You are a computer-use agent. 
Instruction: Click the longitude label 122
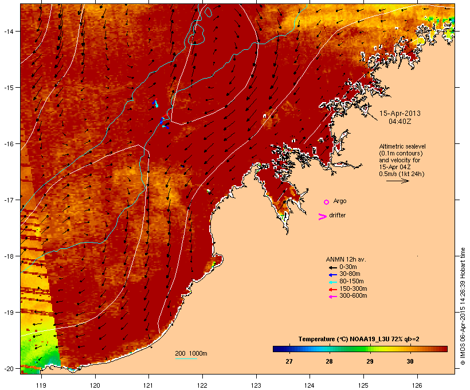(202, 385)
